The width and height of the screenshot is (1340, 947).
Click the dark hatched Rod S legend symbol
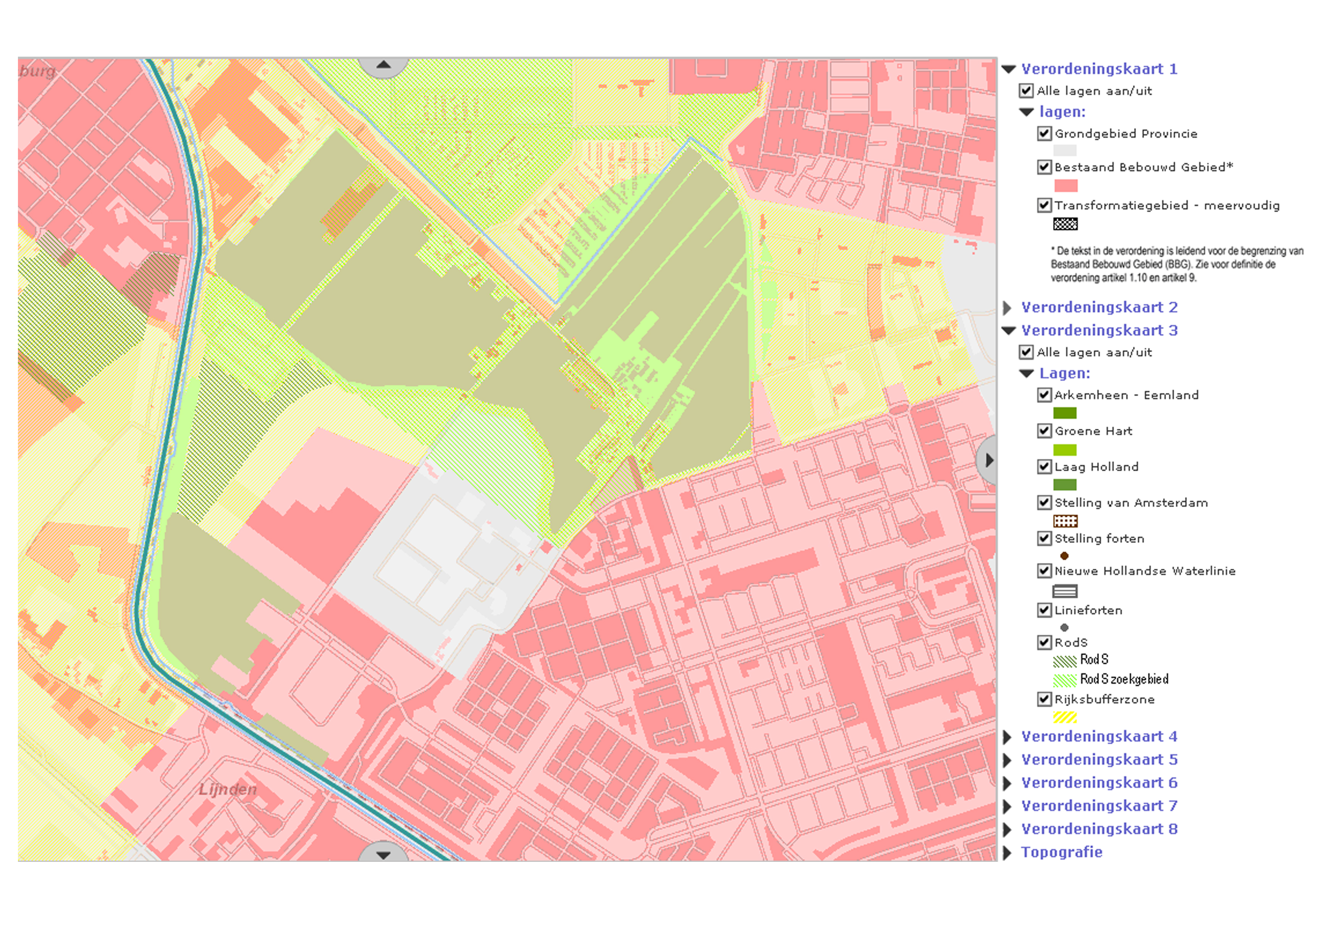coord(1065,662)
